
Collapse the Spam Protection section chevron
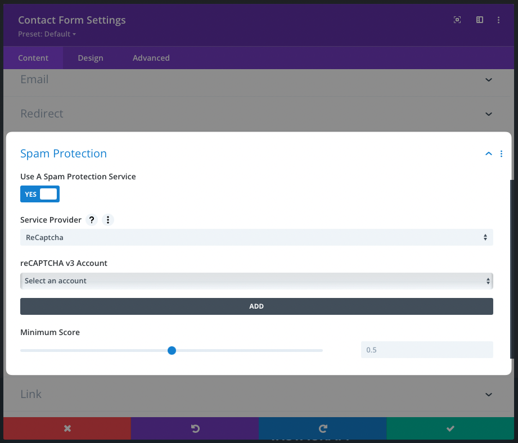[x=488, y=154]
